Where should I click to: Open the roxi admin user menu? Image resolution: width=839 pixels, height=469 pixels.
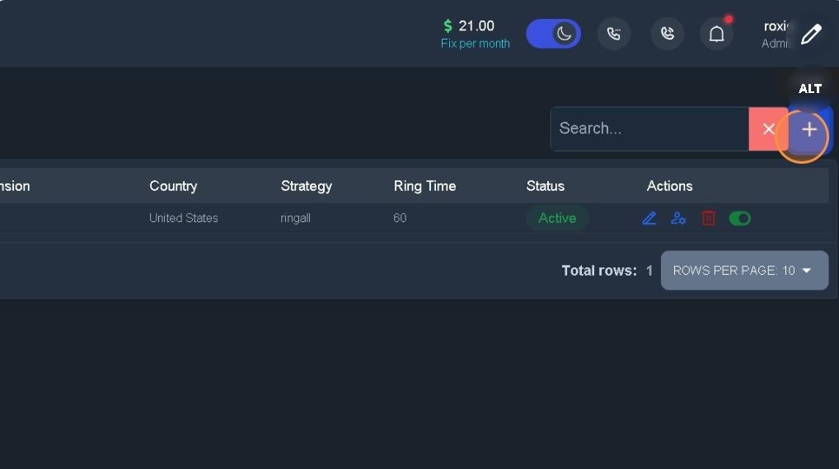[776, 34]
